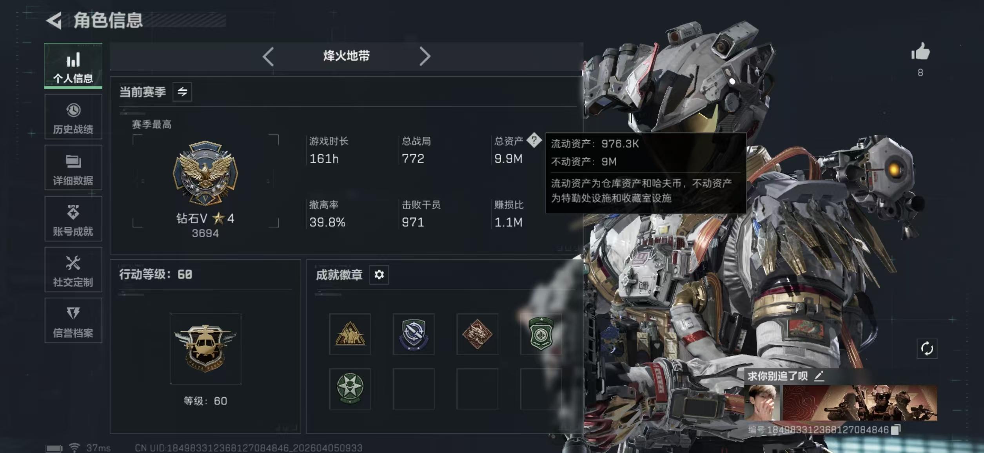Select the dragon diamond achievement badge
Screen dimensions: 984x453
click(477, 334)
